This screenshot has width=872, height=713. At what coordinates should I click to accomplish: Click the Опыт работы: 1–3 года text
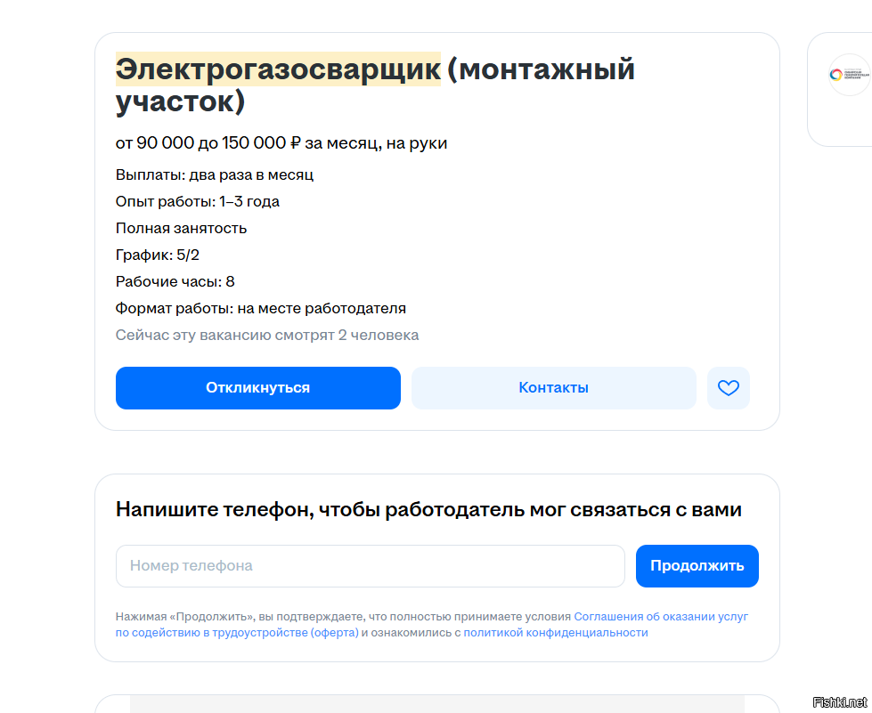198,201
